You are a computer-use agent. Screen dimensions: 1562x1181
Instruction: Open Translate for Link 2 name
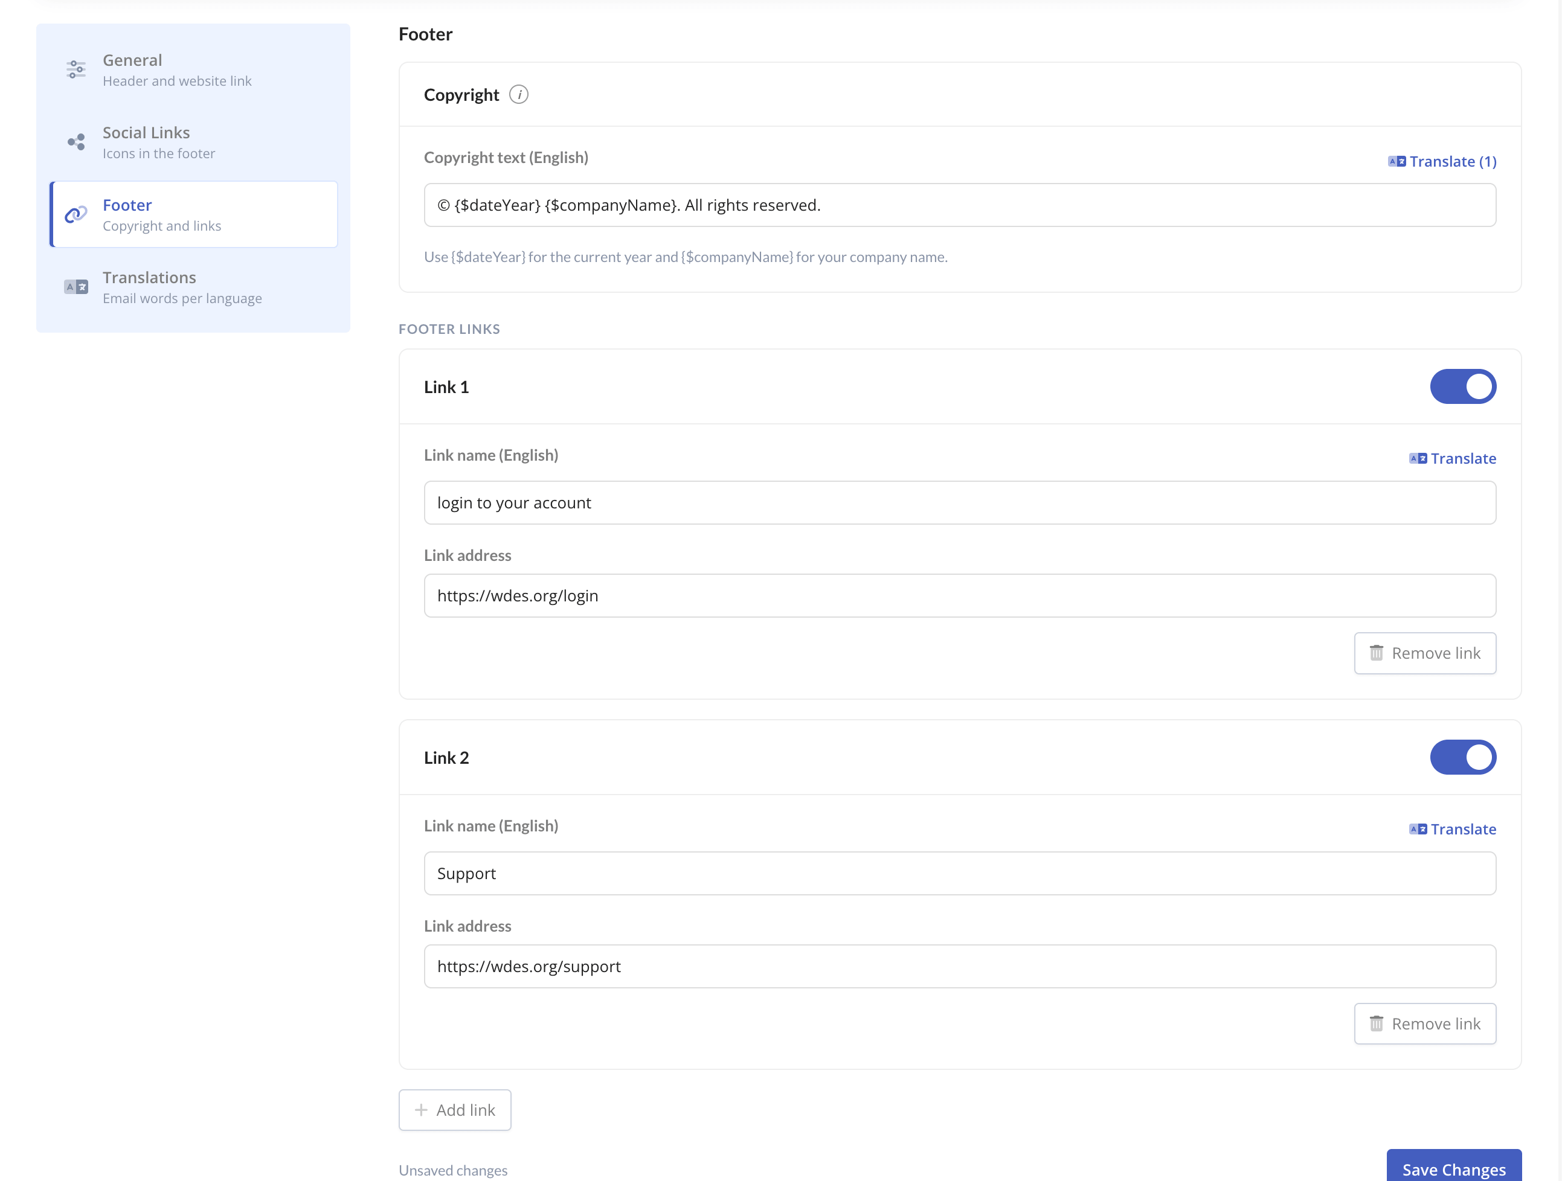[1453, 829]
